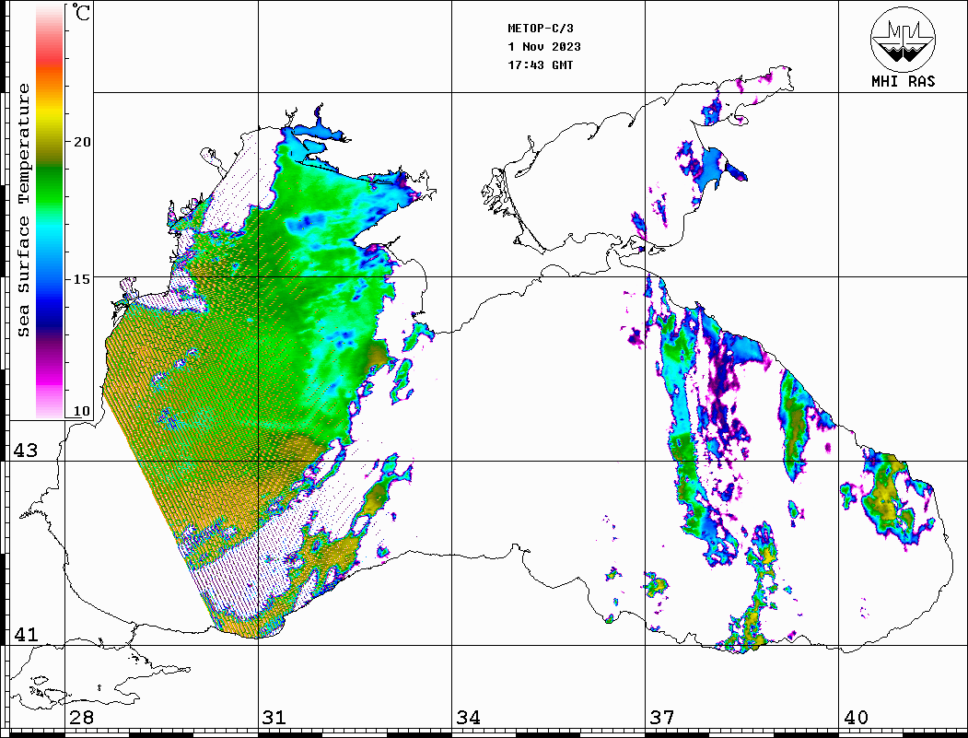
Task: Click the temperature color scale bar
Action: [x=50, y=211]
